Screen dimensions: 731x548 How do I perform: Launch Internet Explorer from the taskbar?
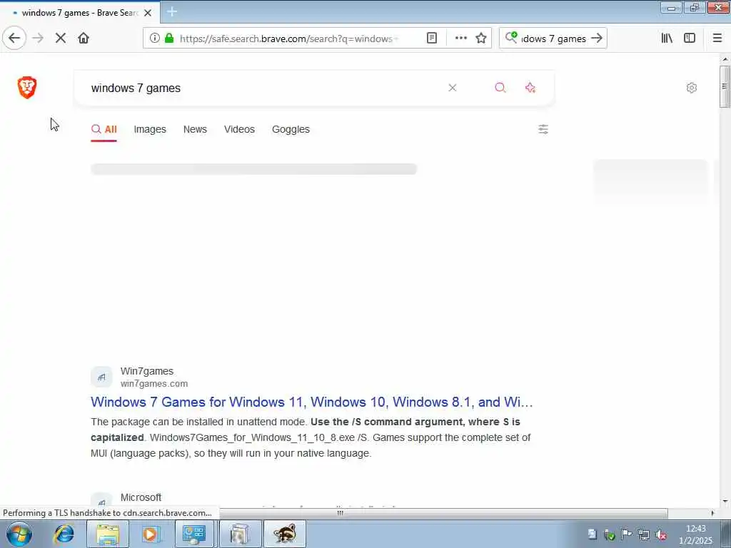click(x=64, y=534)
